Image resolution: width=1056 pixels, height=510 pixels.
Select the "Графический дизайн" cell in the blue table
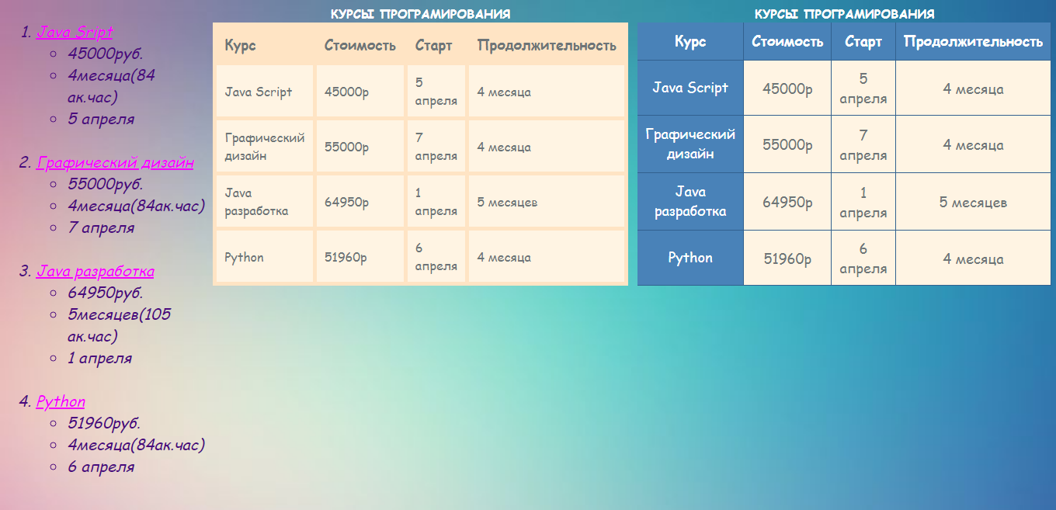point(690,144)
